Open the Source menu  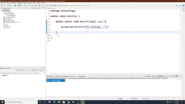point(9,3)
